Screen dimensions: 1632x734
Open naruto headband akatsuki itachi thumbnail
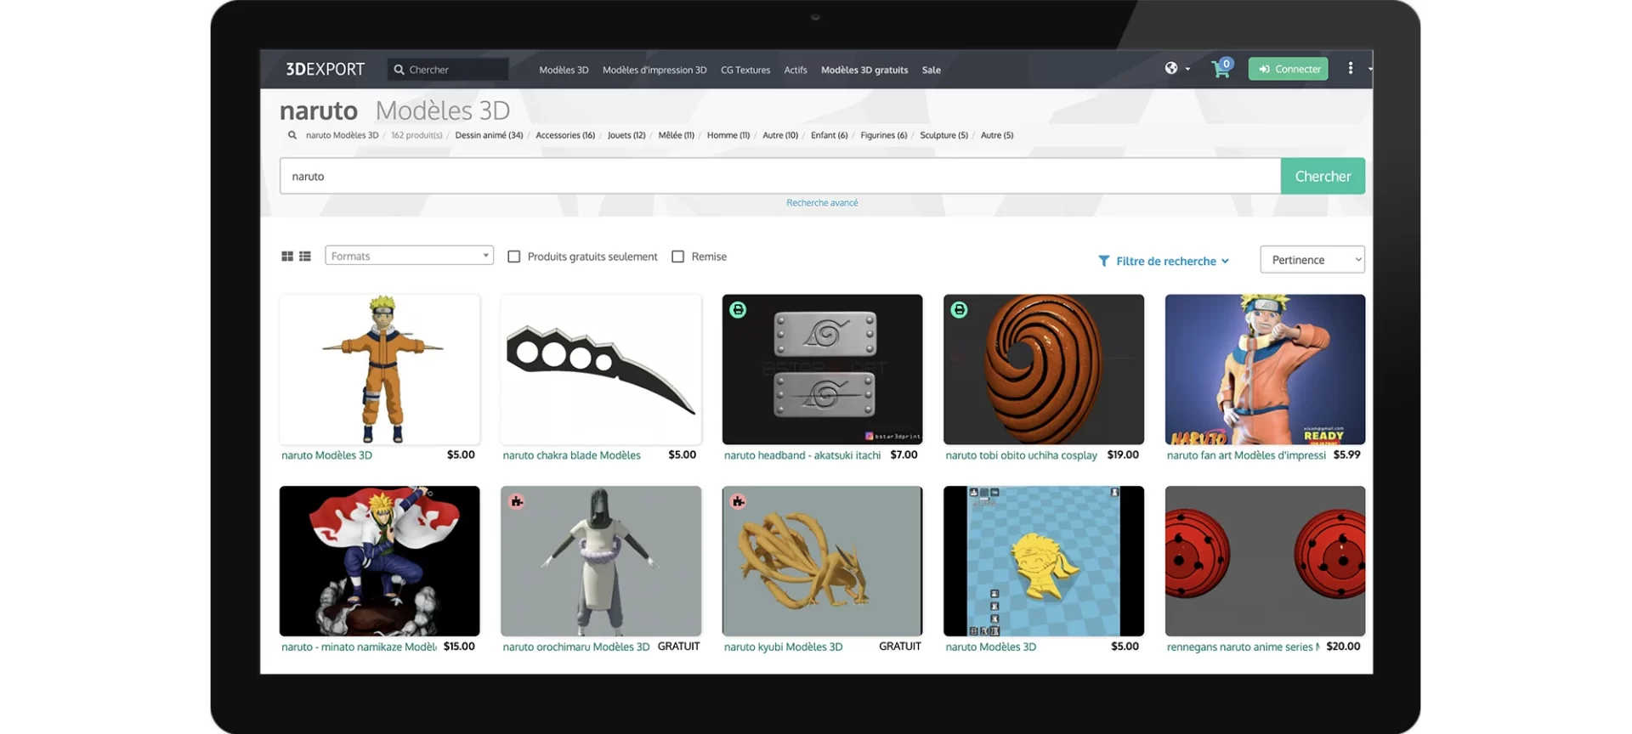(x=822, y=370)
